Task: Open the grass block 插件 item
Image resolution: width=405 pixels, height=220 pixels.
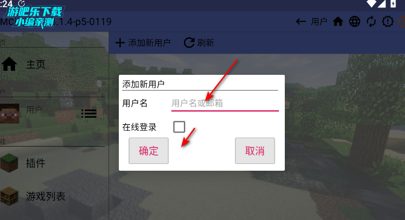Action: pos(9,163)
